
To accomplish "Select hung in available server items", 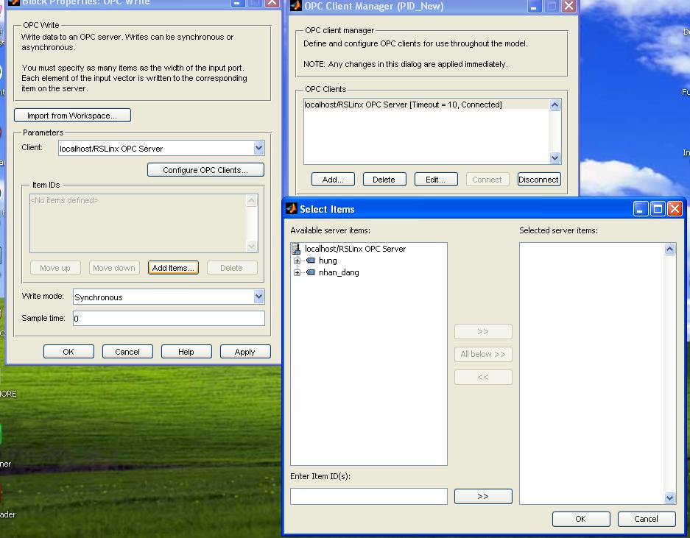I will (328, 261).
